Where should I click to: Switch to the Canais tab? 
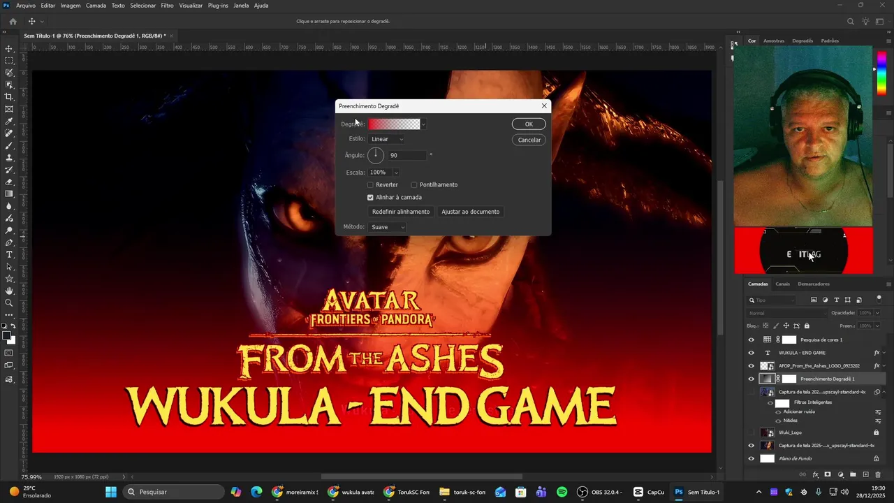click(x=782, y=284)
